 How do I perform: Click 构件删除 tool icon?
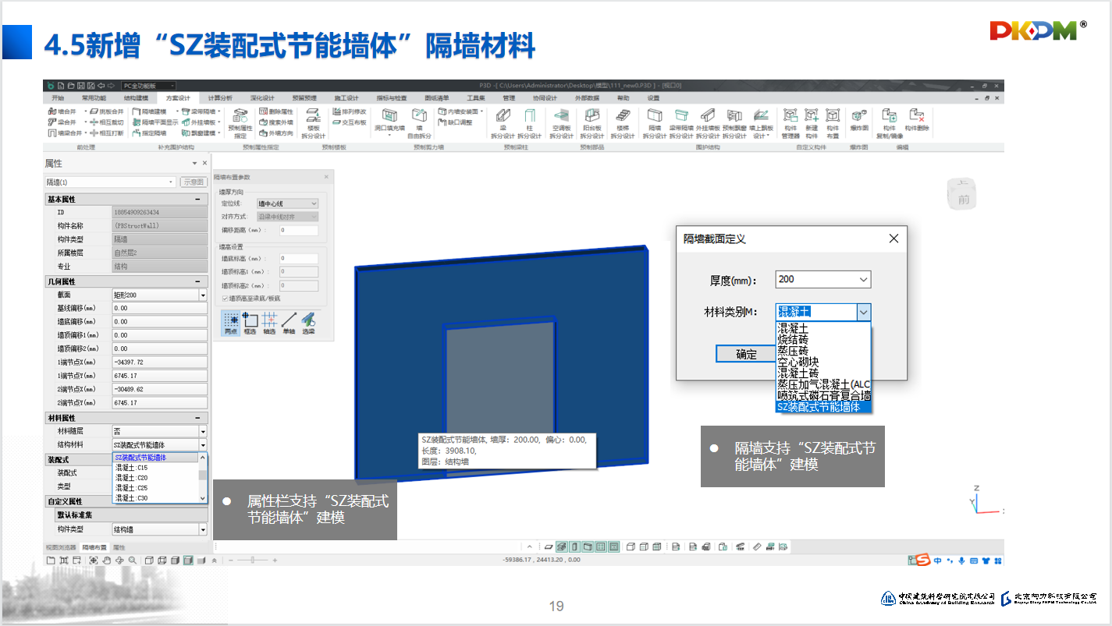coord(917,115)
